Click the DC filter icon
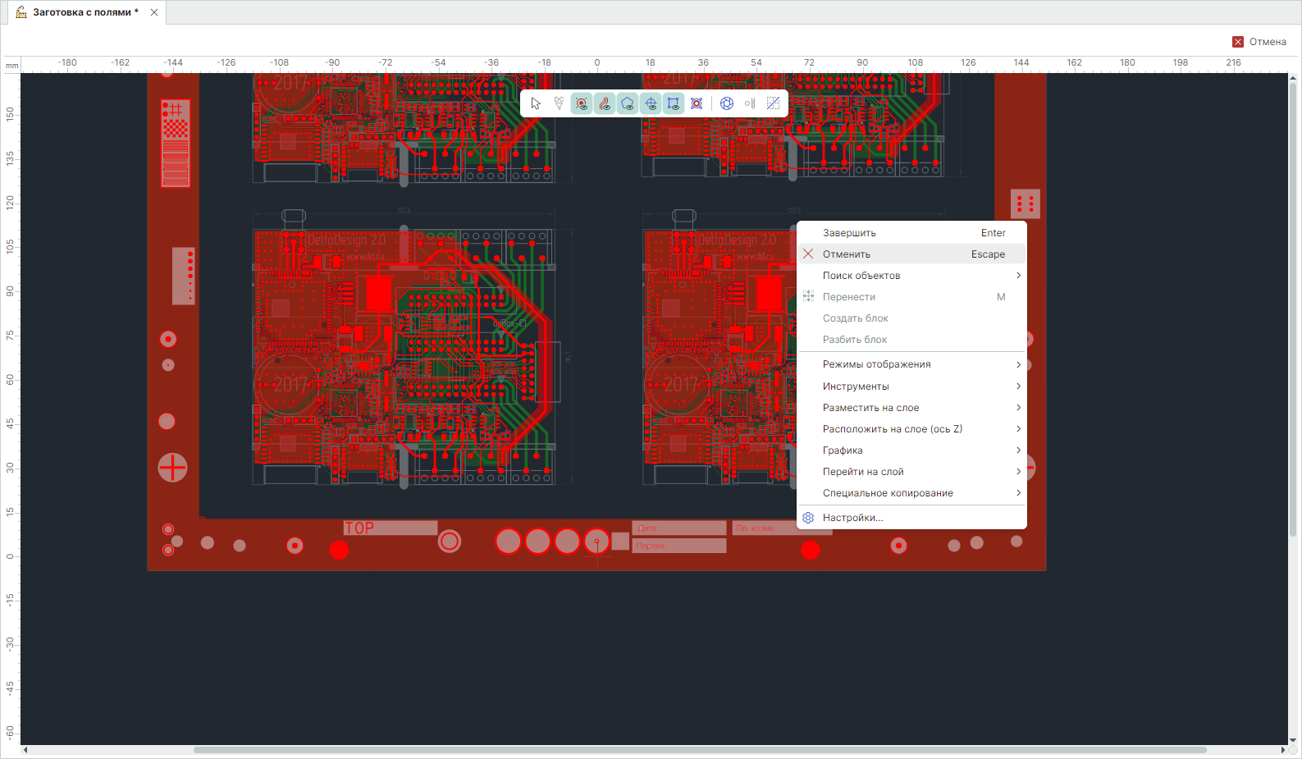 [559, 103]
